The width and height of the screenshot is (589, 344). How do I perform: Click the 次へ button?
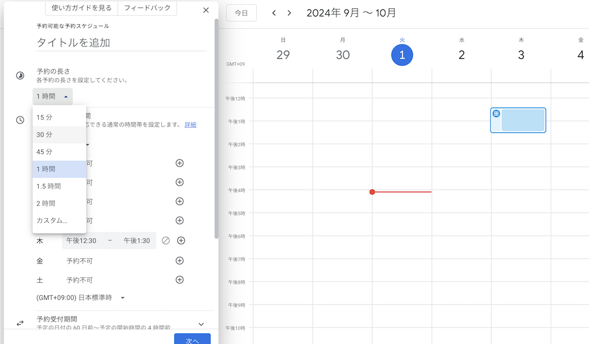tap(192, 340)
